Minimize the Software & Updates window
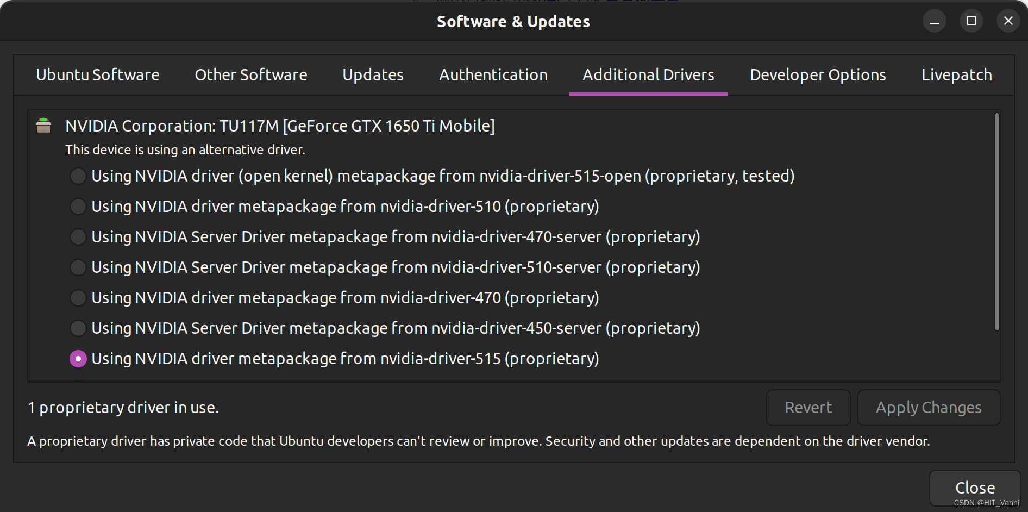 click(935, 21)
